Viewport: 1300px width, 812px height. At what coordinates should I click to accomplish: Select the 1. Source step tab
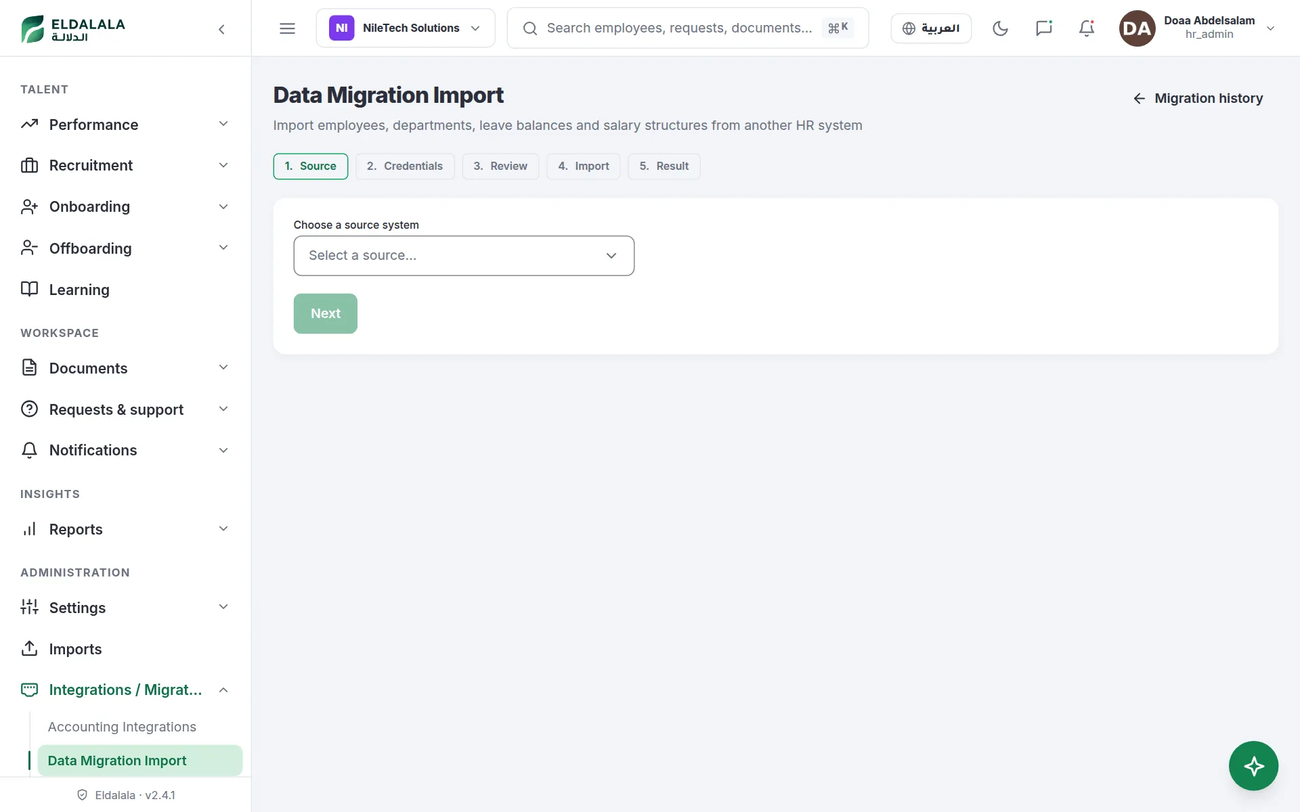311,166
